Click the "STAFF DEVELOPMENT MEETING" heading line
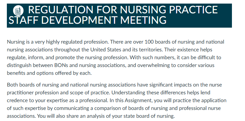The height and width of the screenshot is (121, 245). click(x=88, y=20)
